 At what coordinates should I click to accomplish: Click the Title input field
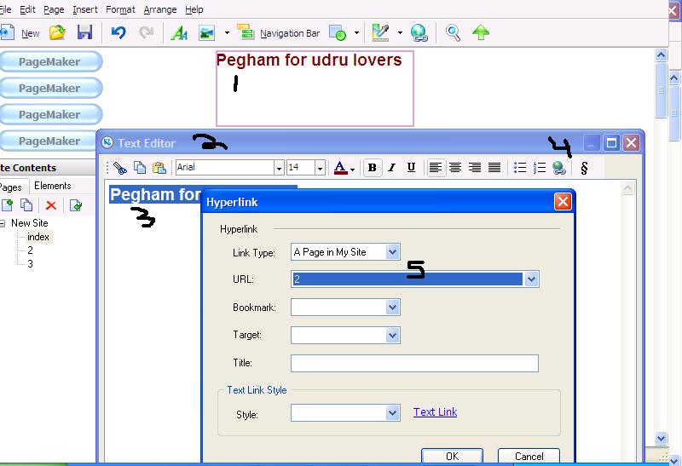click(414, 364)
